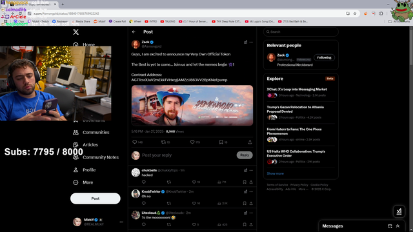The height and width of the screenshot is (232, 413).
Task: Click Show more under Explore
Action: pos(275,173)
